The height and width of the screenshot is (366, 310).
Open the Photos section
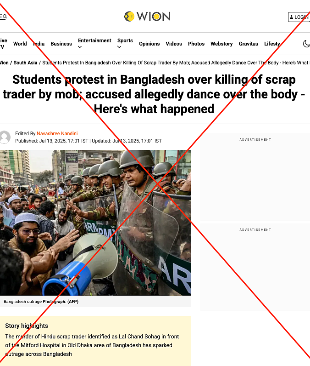click(x=196, y=44)
